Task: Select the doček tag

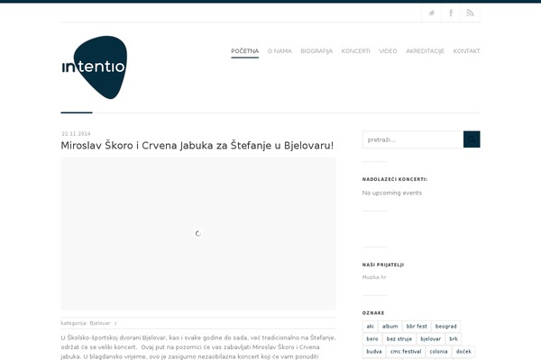Action: [463, 352]
